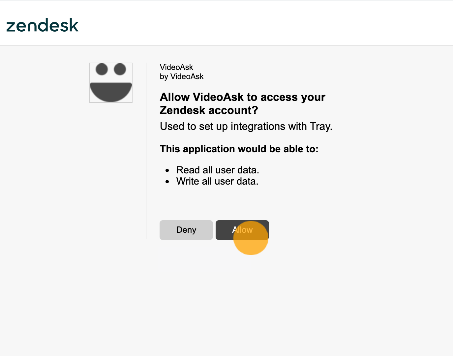Click the 'Allow VideoAsk to access' heading
The height and width of the screenshot is (356, 453).
(x=242, y=97)
